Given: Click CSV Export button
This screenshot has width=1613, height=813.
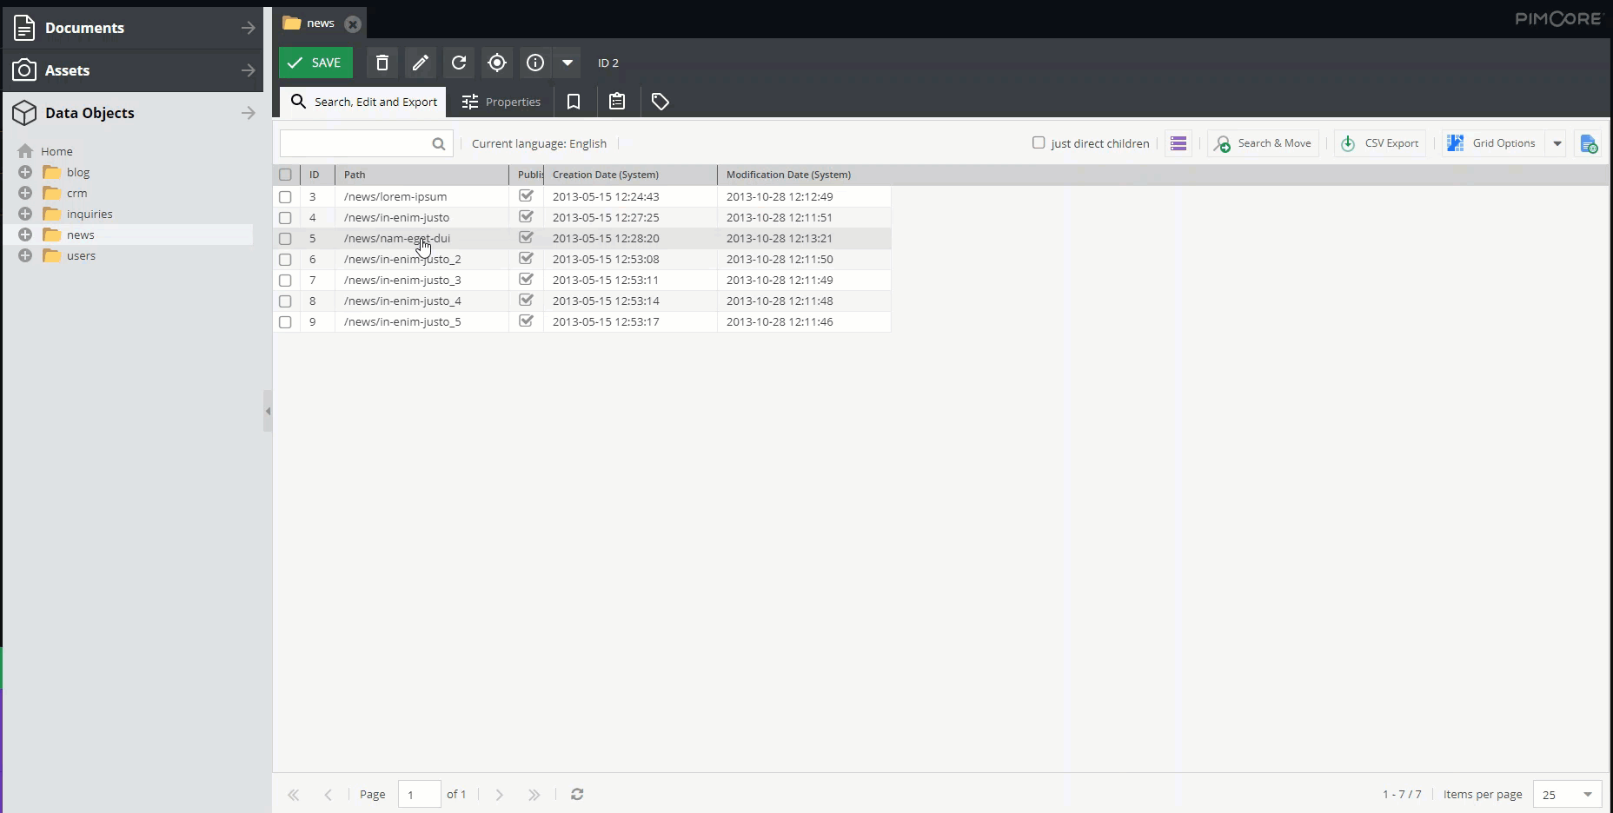Looking at the screenshot, I should point(1380,143).
